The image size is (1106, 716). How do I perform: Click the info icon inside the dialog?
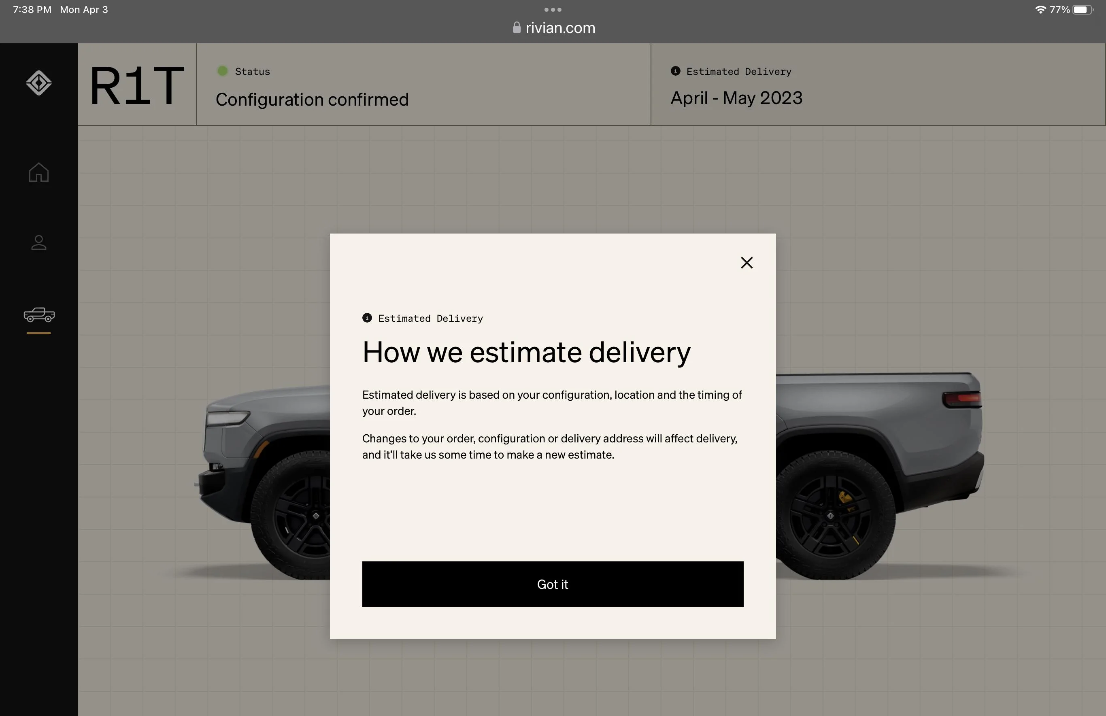(x=367, y=318)
